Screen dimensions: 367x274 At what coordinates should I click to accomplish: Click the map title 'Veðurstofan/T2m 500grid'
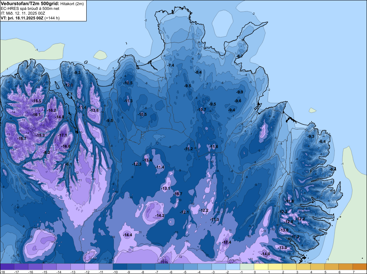coord(30,4)
